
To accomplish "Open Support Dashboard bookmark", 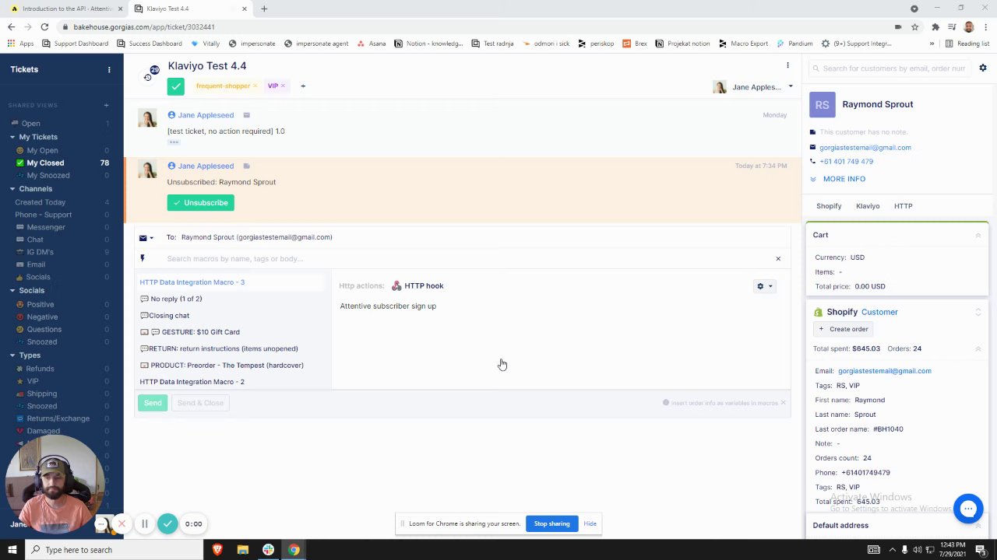I will coord(75,44).
